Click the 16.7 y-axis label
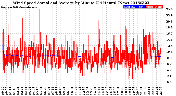 coord(169,34)
